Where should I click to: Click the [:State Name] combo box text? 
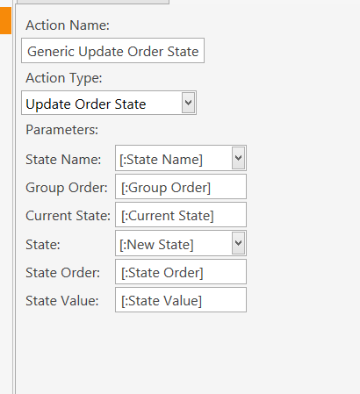(x=161, y=160)
